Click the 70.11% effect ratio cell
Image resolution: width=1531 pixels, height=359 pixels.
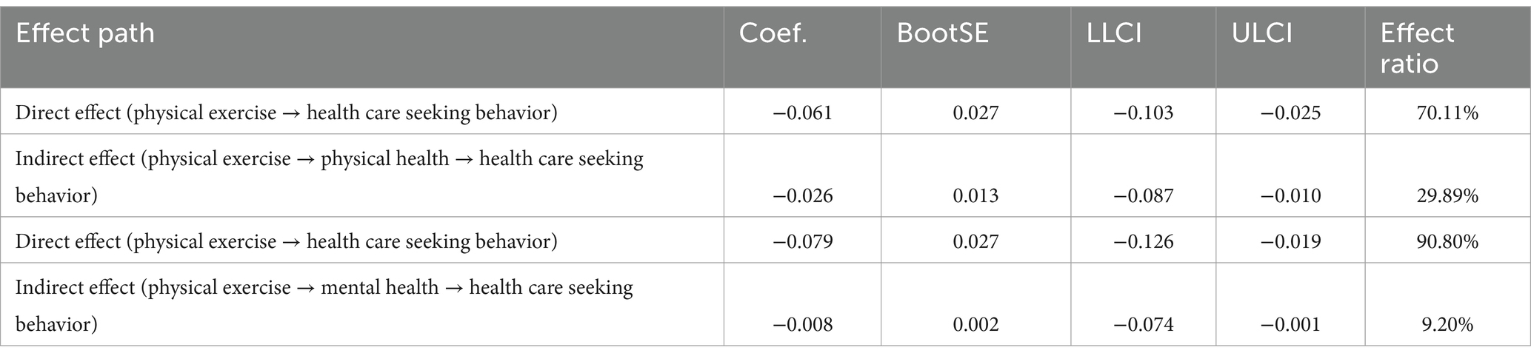(1447, 113)
